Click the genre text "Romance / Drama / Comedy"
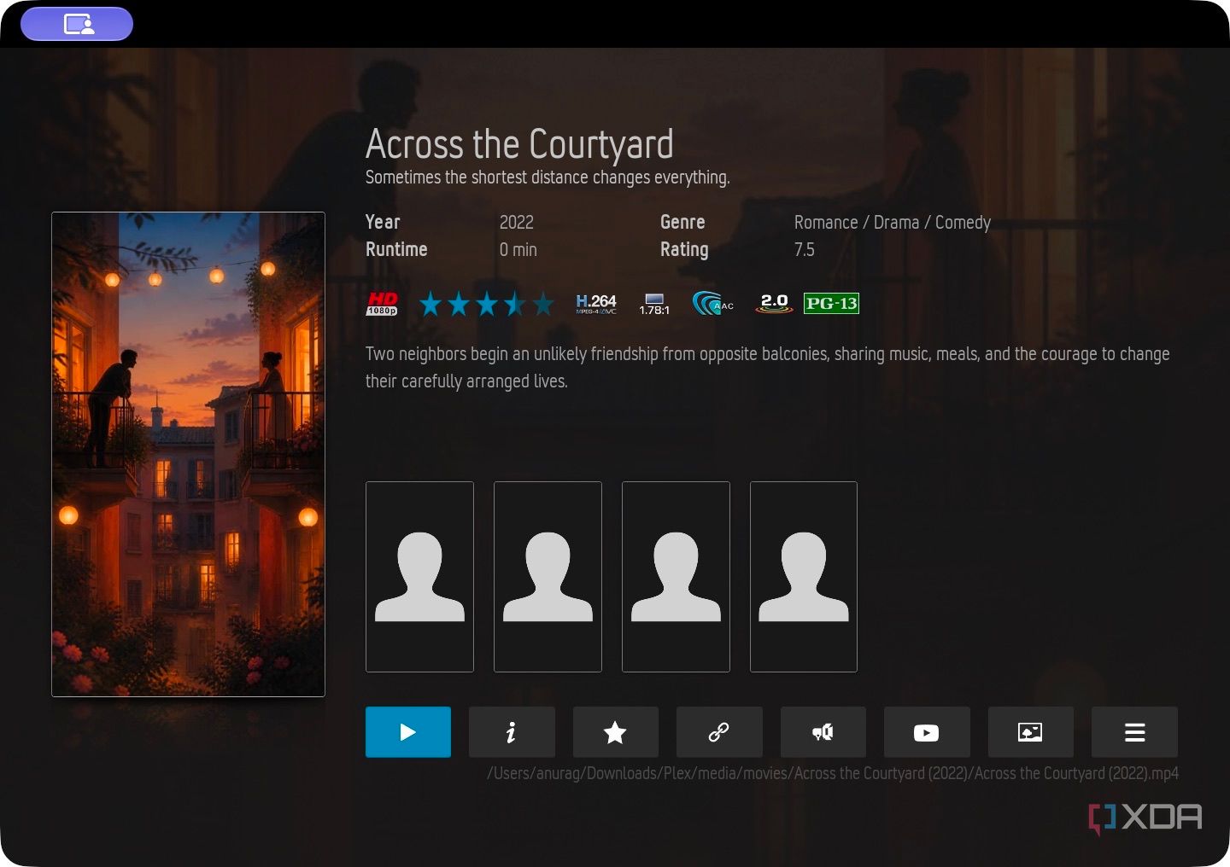Viewport: 1230px width, 867px height. coord(893,223)
